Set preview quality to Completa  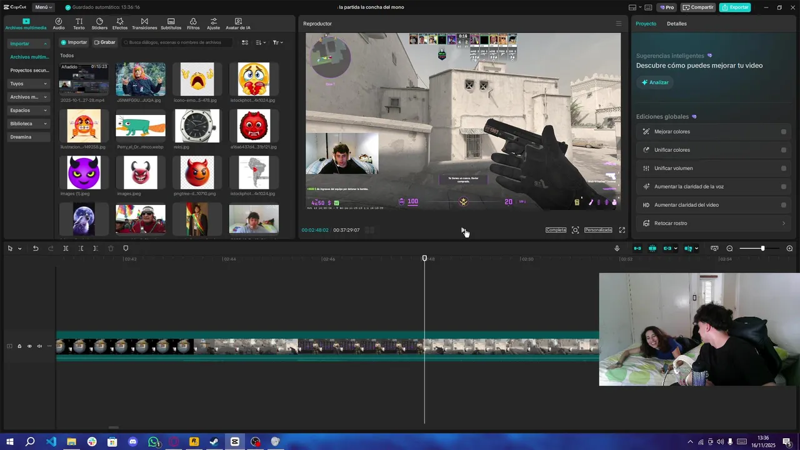pyautogui.click(x=556, y=230)
